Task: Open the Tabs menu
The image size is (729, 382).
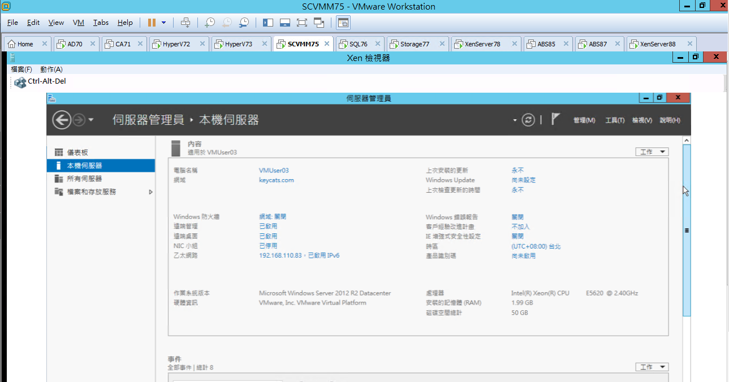Action: 101,23
